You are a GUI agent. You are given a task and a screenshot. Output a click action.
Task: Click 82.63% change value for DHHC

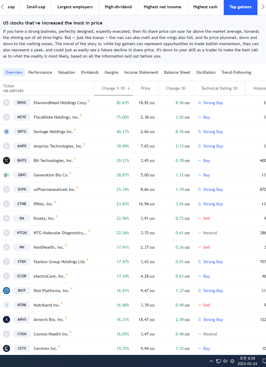pyautogui.click(x=123, y=103)
